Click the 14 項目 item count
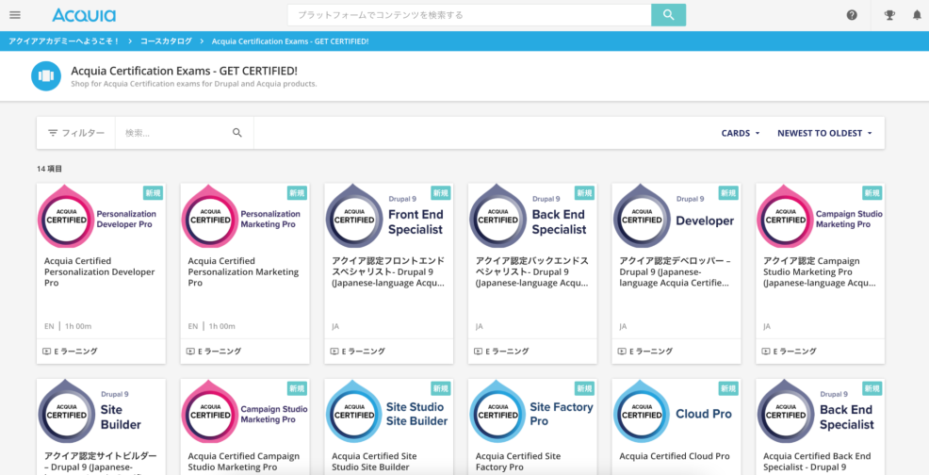Viewport: 929px width, 475px height. coord(49,169)
